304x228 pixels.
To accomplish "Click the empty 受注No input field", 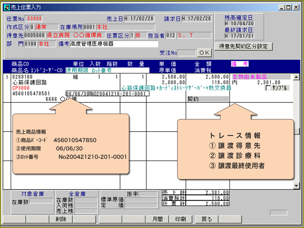I will coord(187,53).
